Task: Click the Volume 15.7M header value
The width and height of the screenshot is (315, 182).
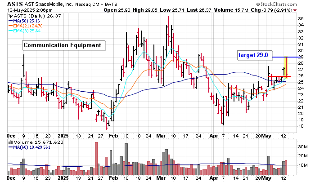Action: tap(231, 10)
